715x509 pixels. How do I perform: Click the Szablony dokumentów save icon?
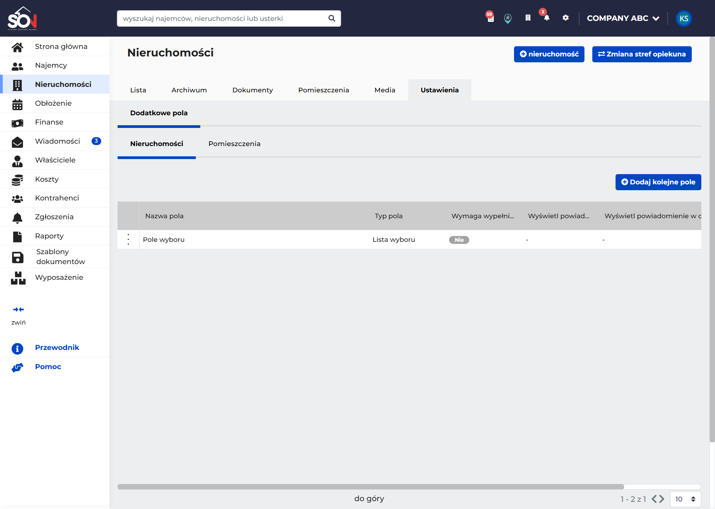tap(17, 257)
